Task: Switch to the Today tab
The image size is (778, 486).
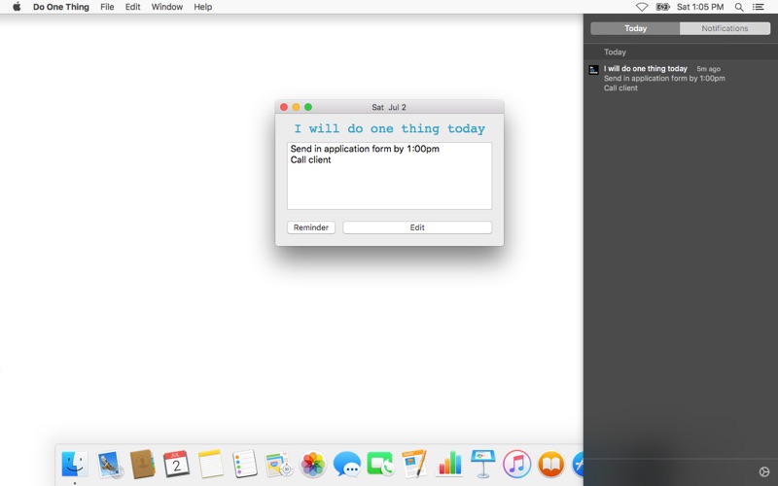Action: pyautogui.click(x=635, y=28)
